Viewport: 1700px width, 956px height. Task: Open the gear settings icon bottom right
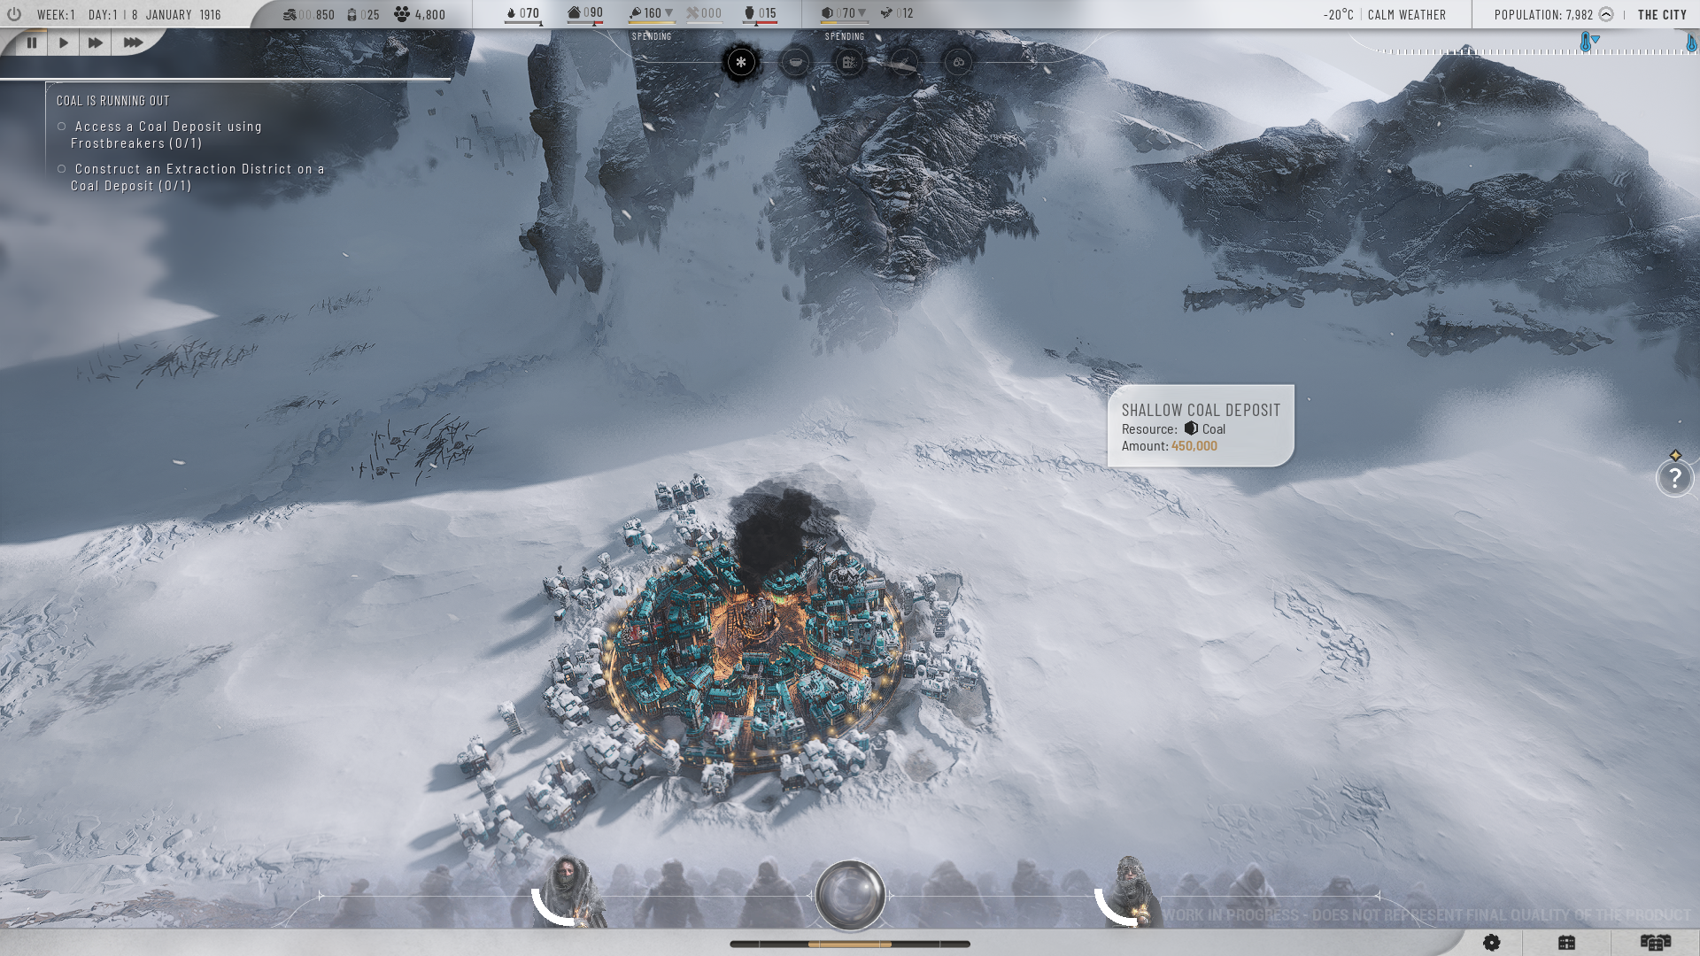click(1491, 943)
